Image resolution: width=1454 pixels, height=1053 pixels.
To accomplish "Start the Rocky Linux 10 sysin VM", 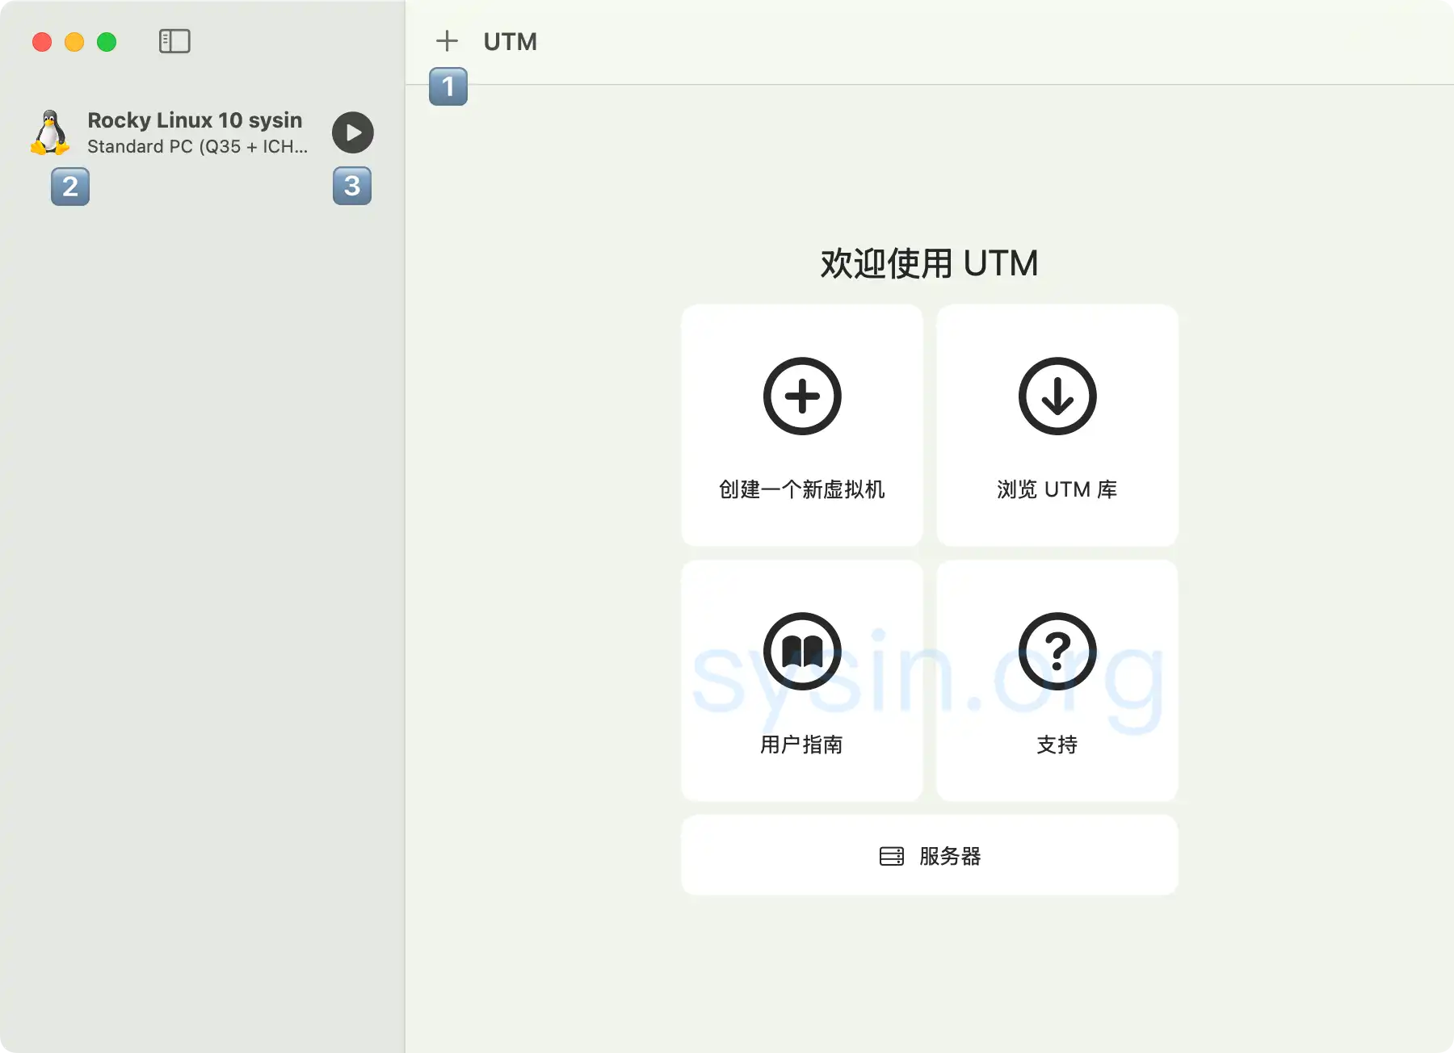I will coord(353,132).
